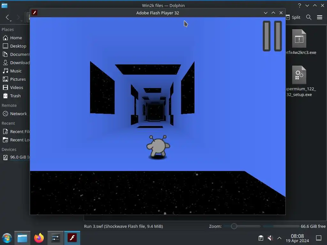The height and width of the screenshot is (245, 327).
Task: Open Trash in Dolphin sidebar
Action: [x=15, y=96]
